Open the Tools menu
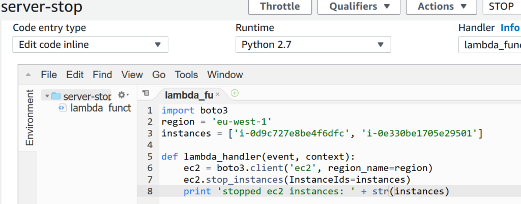521x204 pixels. (x=186, y=75)
